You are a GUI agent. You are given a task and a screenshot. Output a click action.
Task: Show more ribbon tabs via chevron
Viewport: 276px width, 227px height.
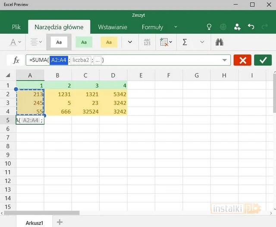coord(176,27)
